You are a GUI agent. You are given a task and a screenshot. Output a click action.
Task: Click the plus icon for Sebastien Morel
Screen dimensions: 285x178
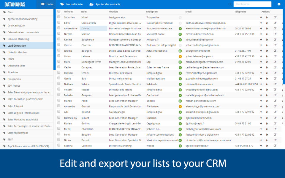click(261, 17)
